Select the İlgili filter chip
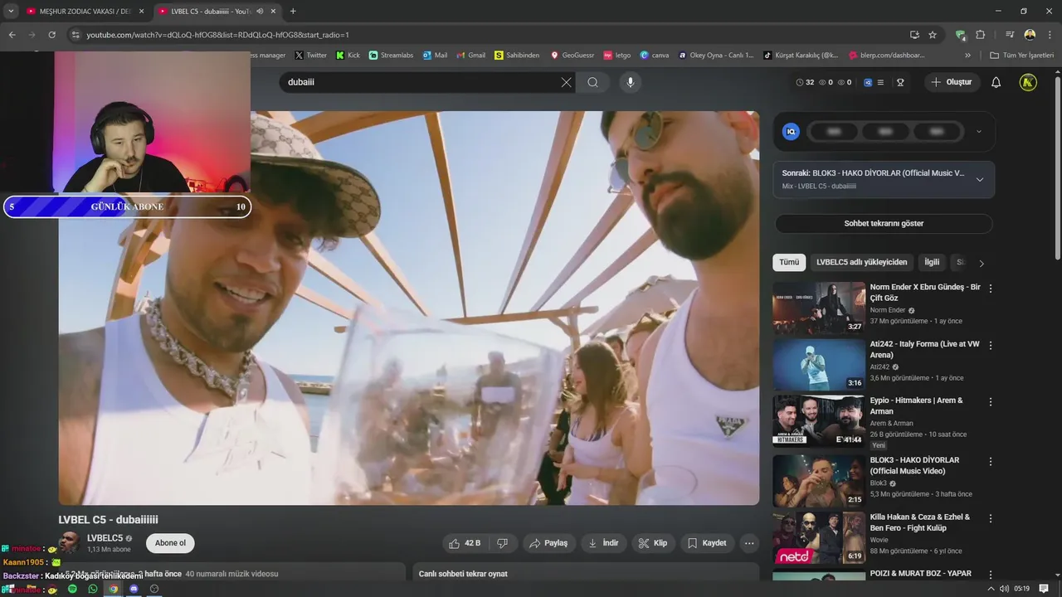Image resolution: width=1062 pixels, height=597 pixels. tap(932, 262)
